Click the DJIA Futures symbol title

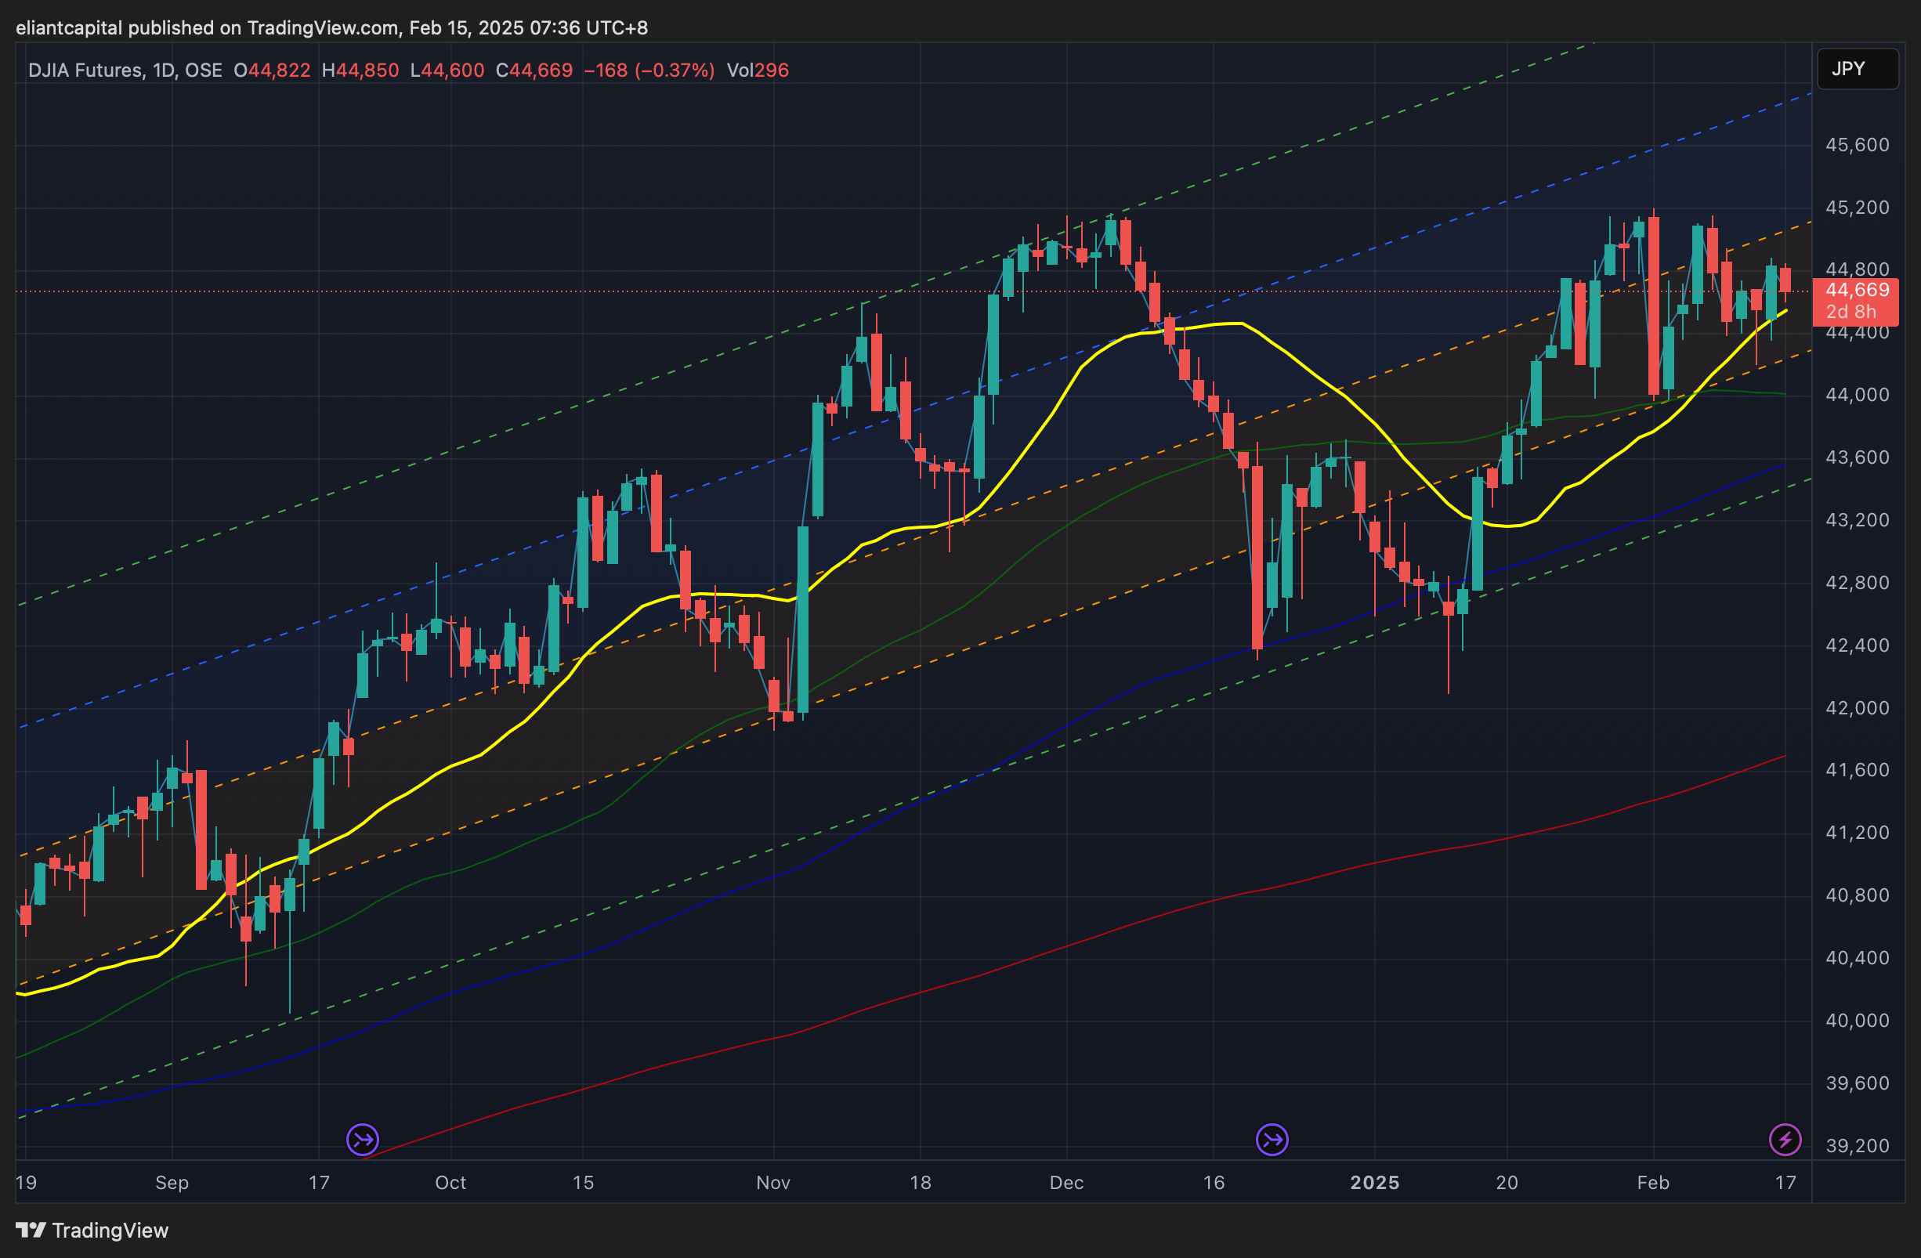pos(85,70)
